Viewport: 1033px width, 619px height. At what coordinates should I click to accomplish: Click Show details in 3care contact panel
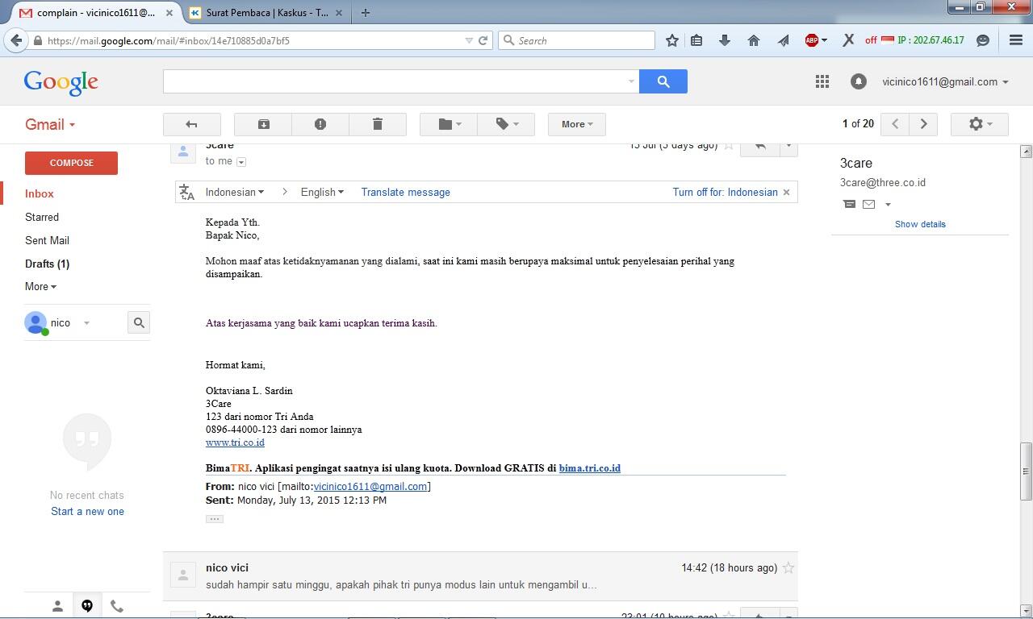(x=920, y=224)
